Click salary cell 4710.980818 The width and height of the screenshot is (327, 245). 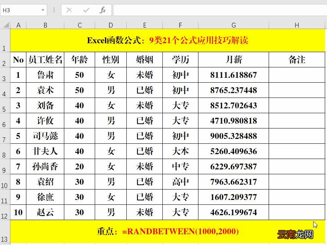(x=234, y=121)
